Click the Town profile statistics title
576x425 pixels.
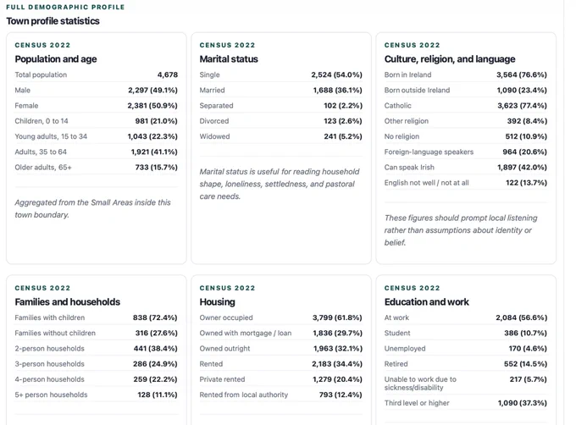pos(53,21)
